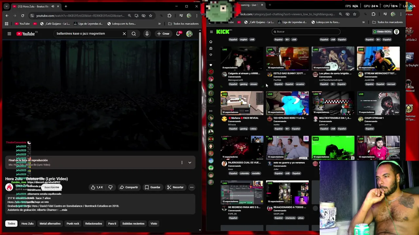Viewport: 419px width, 235px height.
Task: Open Todos los marcadores in Kick window
Action: point(388,22)
